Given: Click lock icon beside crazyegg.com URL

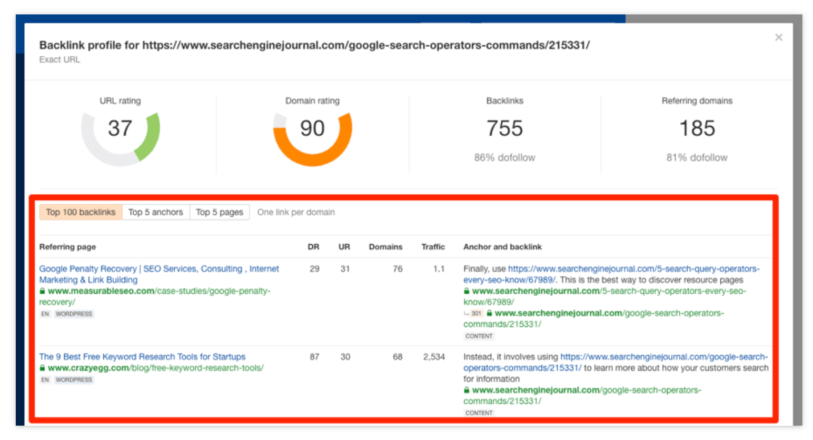Looking at the screenshot, I should [x=43, y=368].
